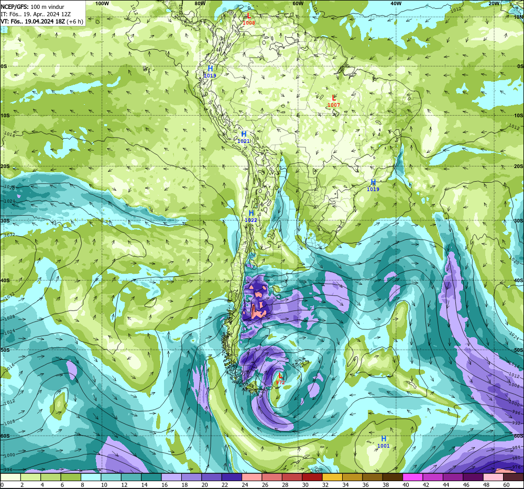Click the H 1019 marker off Brazil's coast

click(x=373, y=185)
